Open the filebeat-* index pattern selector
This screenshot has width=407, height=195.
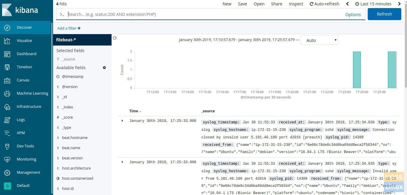click(x=82, y=40)
